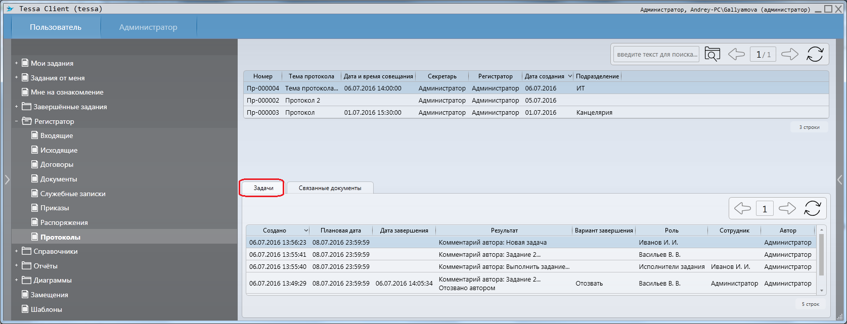Refresh the tasks list in lower panel
Screen dimensions: 847x324
(812, 209)
